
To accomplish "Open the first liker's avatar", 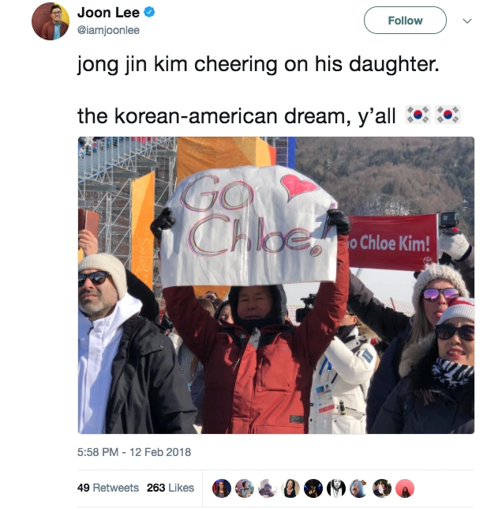I will pyautogui.click(x=222, y=488).
